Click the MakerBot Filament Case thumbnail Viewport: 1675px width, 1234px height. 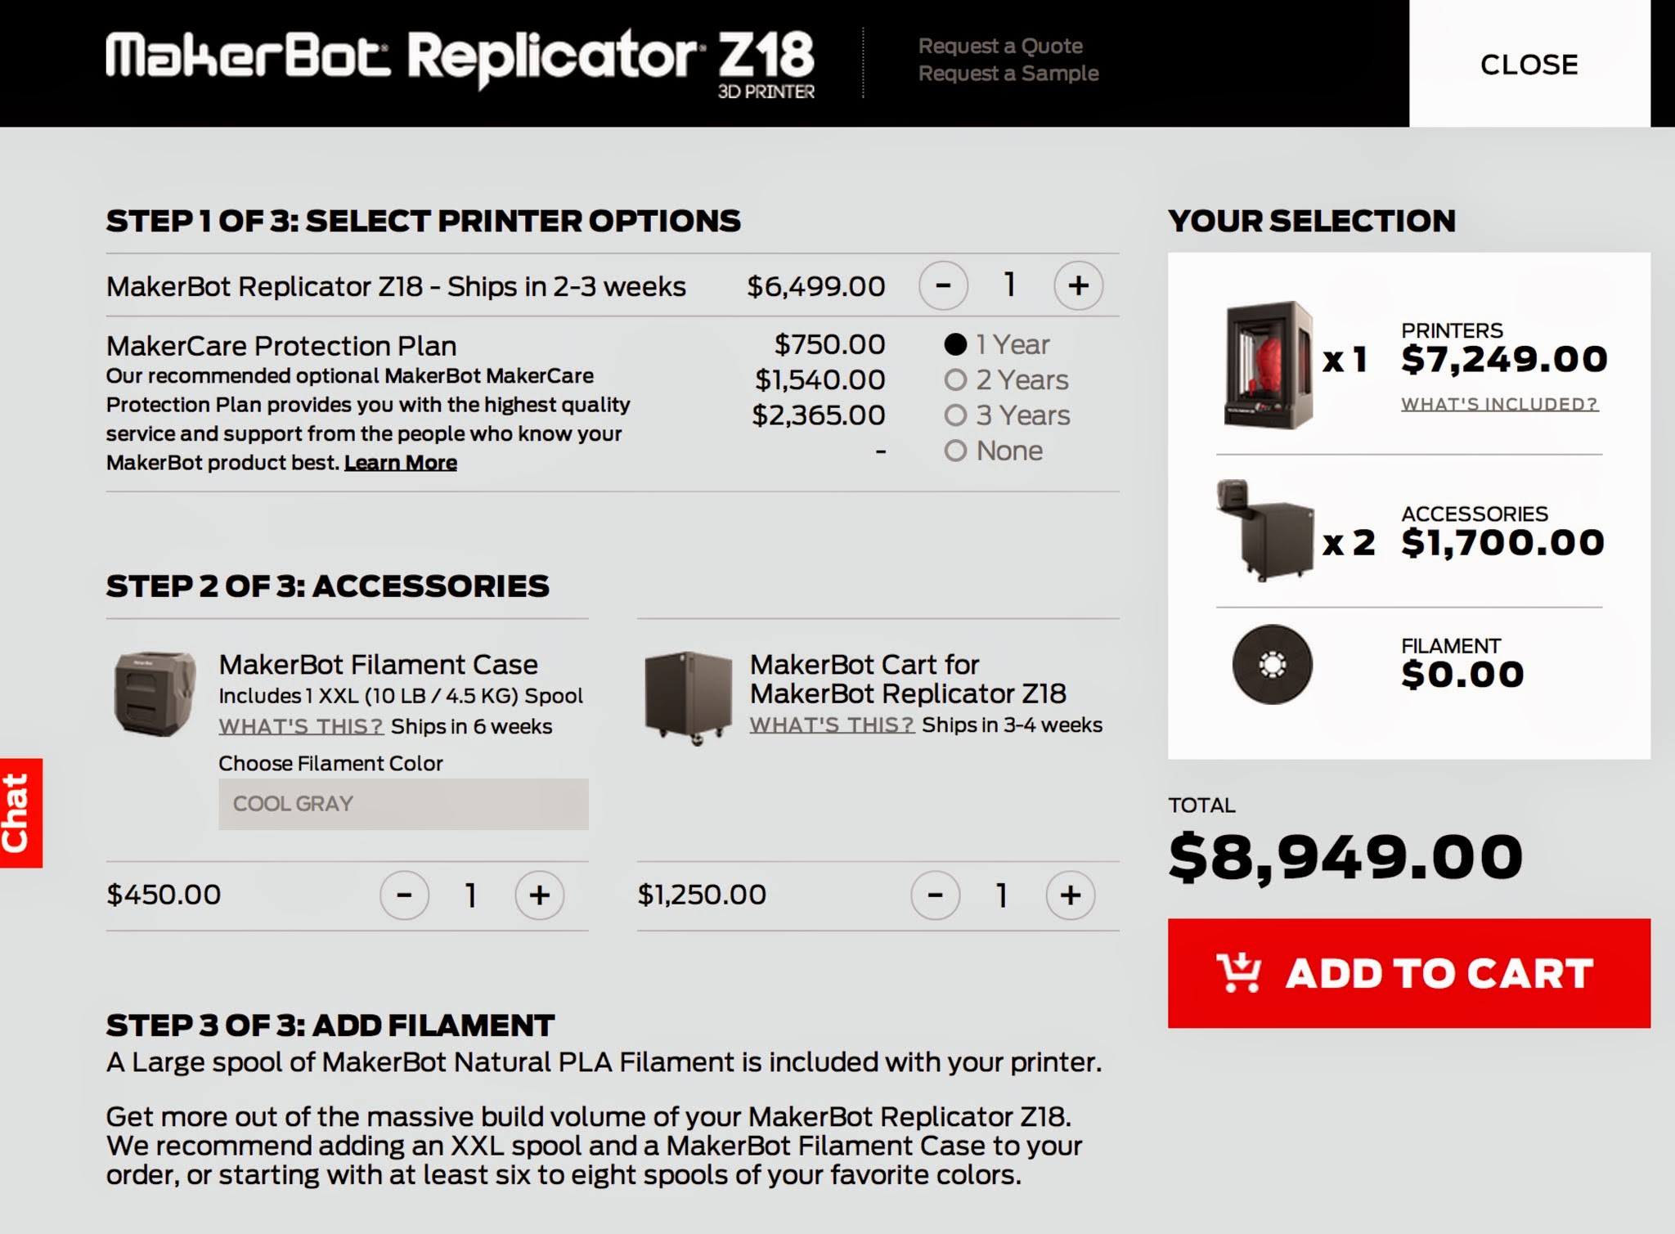point(155,693)
